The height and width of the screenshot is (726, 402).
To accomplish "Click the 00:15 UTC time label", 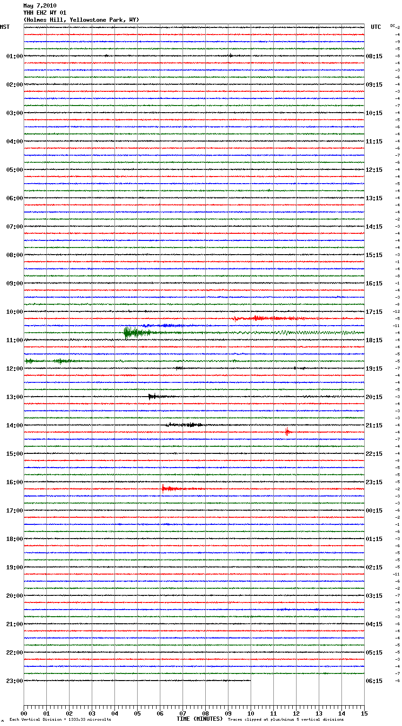I will pyautogui.click(x=374, y=511).
